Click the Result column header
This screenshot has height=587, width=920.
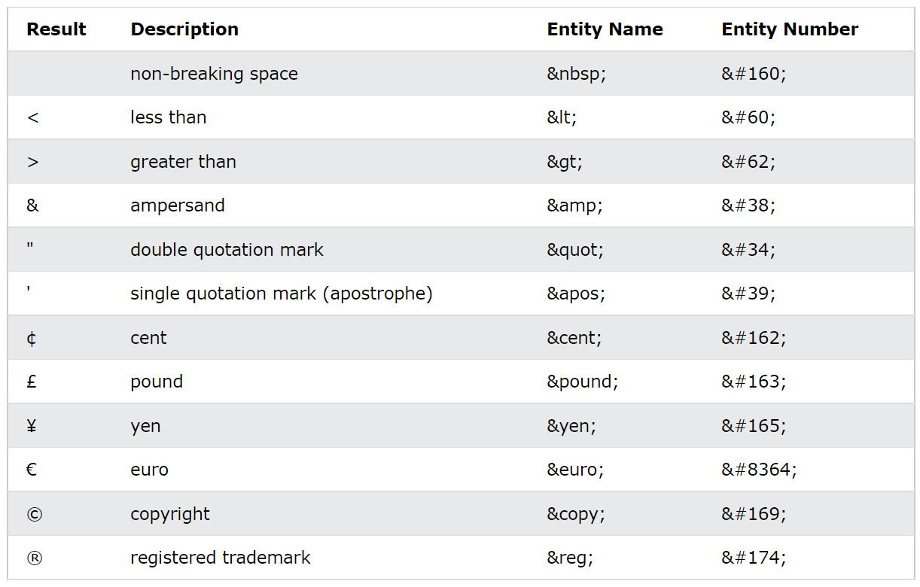point(56,29)
